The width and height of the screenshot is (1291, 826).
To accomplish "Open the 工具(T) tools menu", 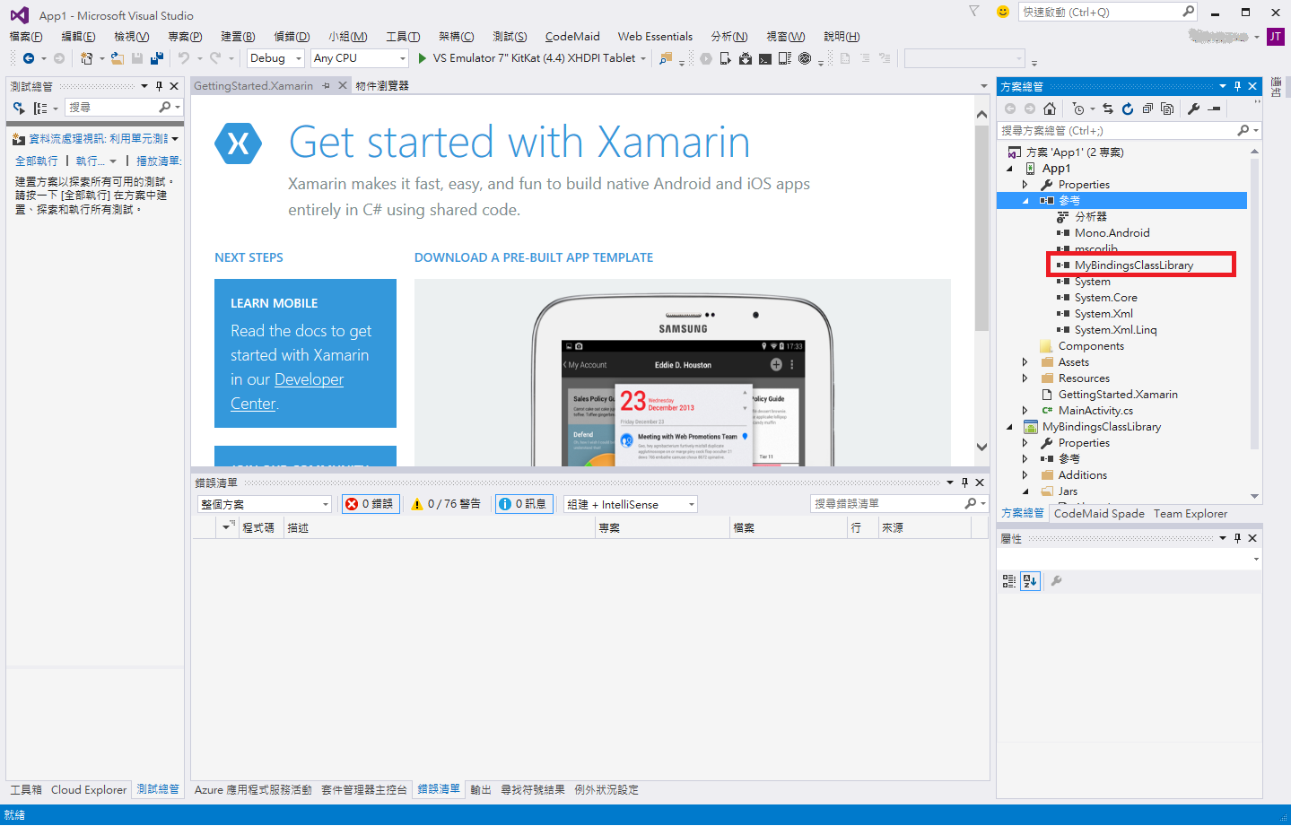I will [x=403, y=37].
